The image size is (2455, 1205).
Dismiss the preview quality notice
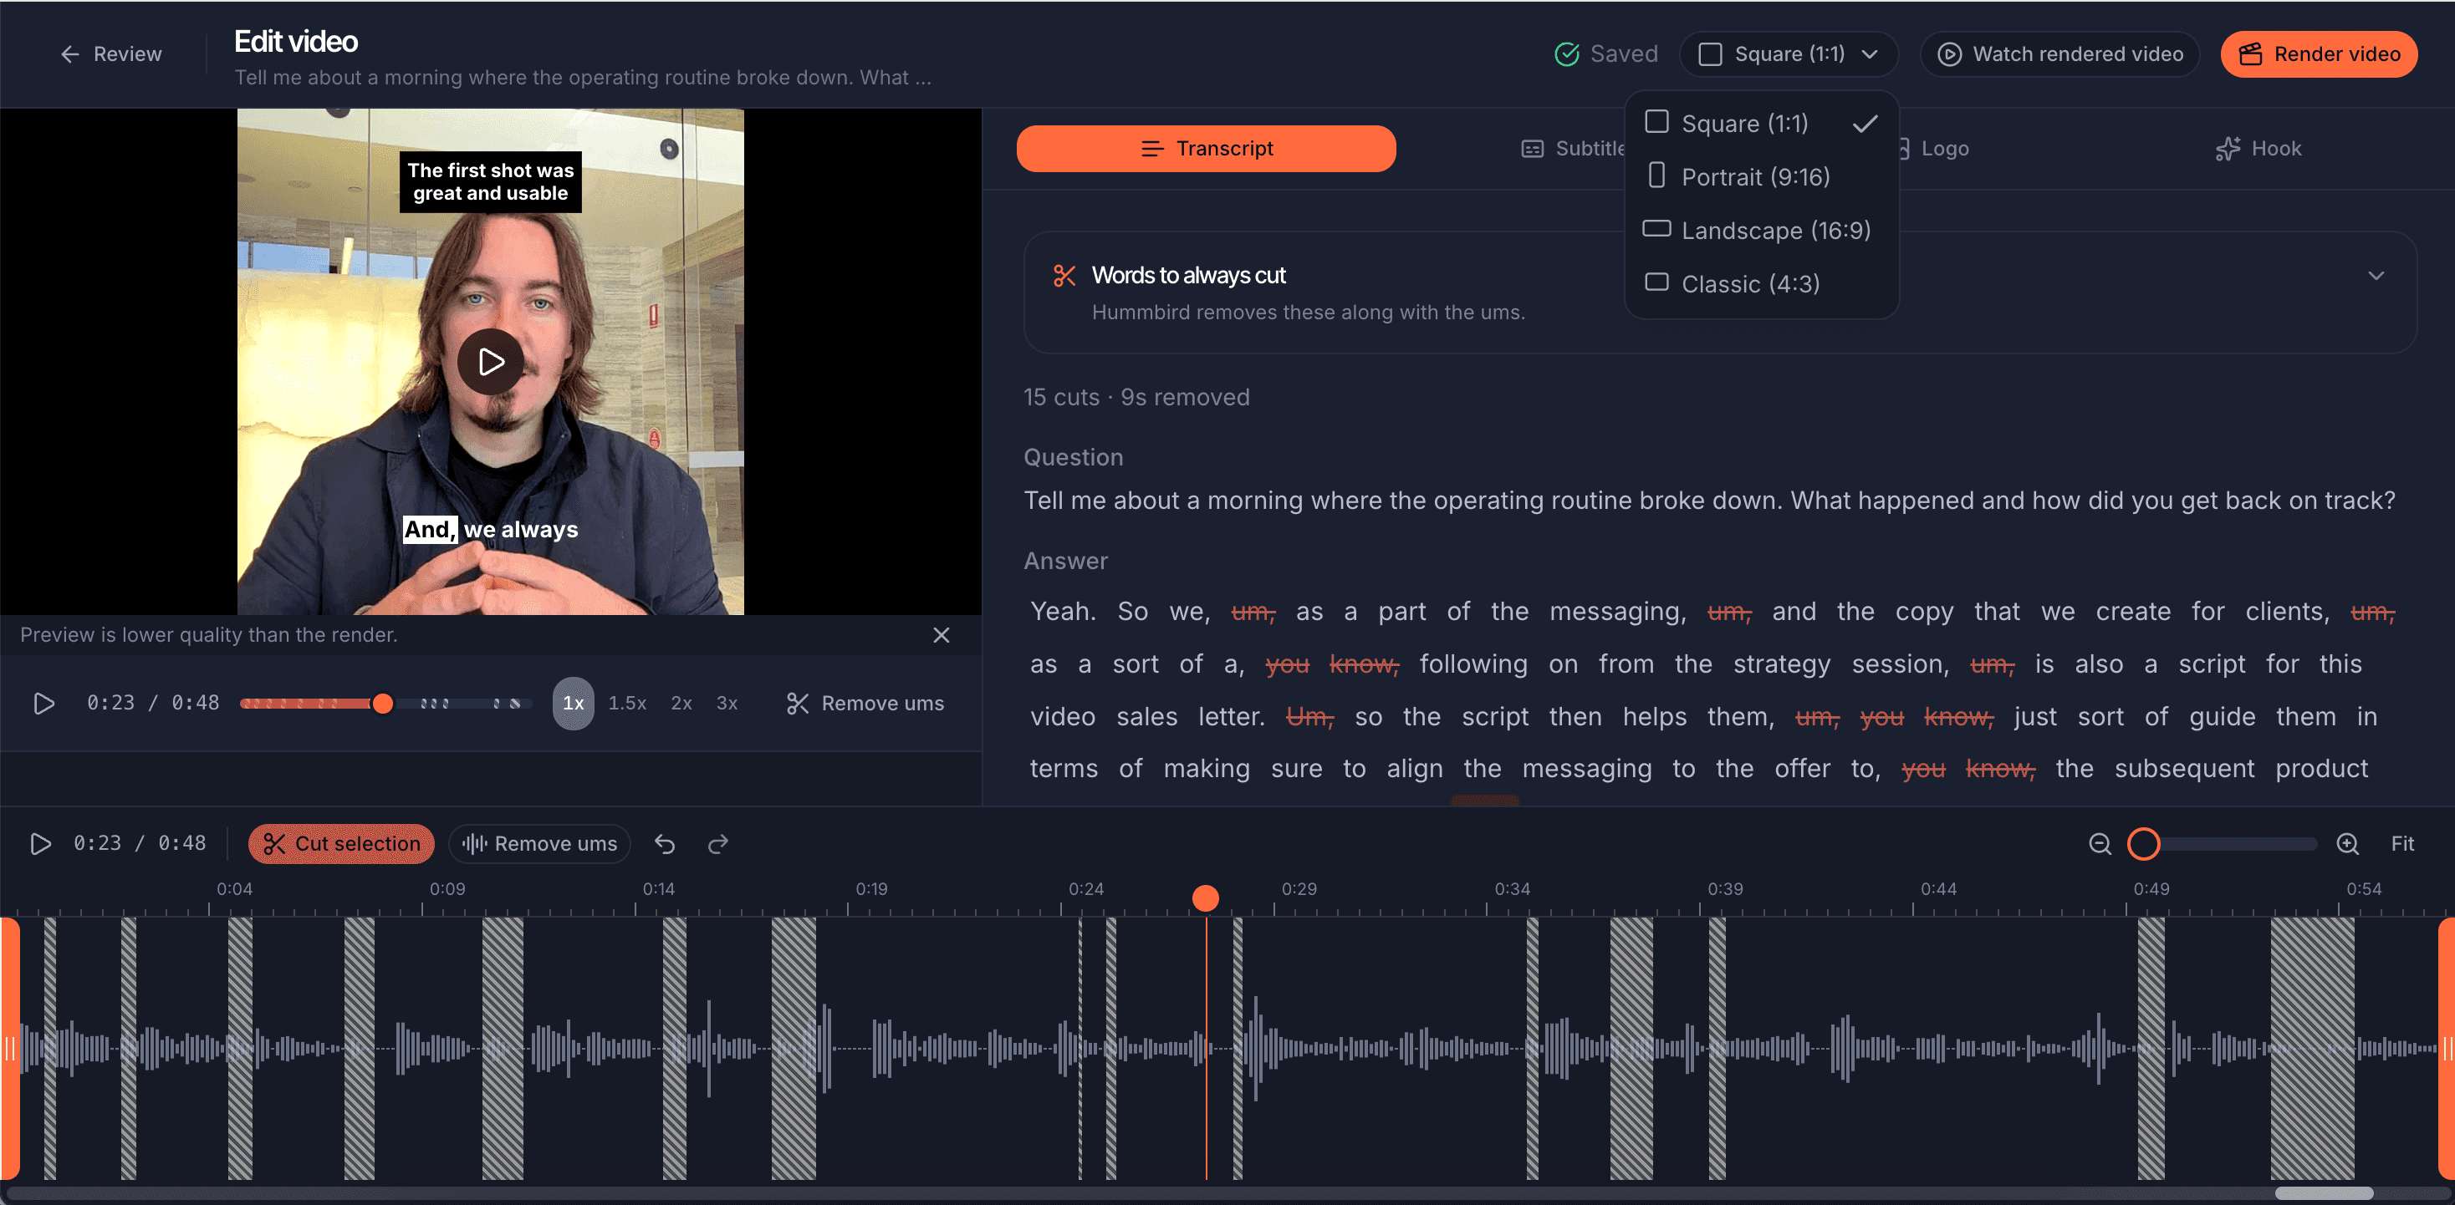click(941, 635)
